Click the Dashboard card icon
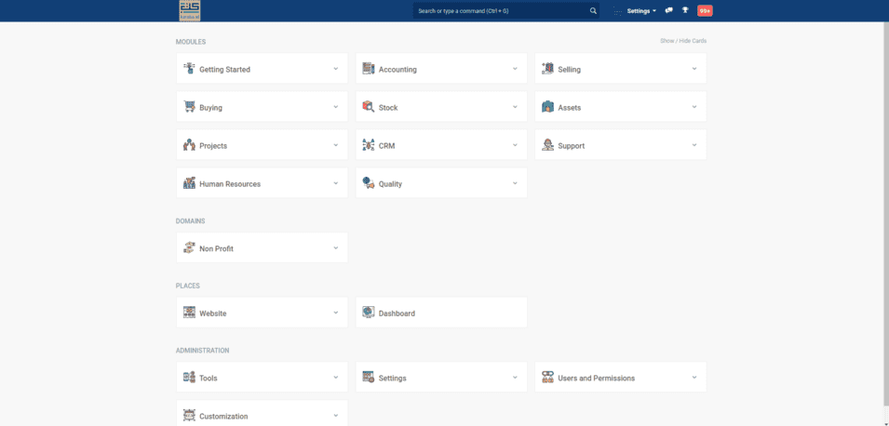 (369, 313)
